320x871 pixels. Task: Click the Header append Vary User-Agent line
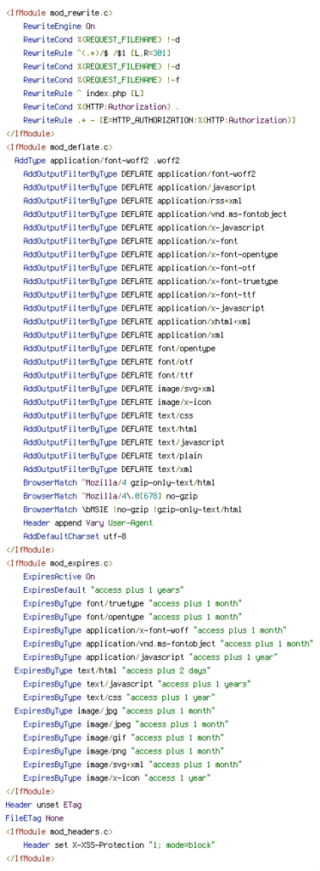87,522
